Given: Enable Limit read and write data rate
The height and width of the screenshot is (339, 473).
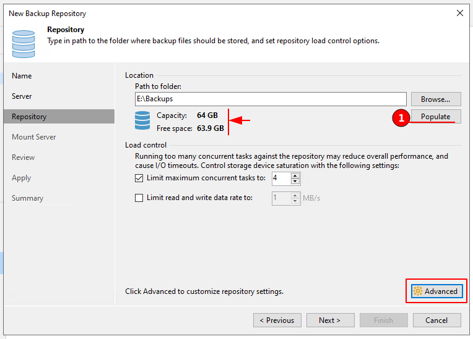Looking at the screenshot, I should [139, 198].
